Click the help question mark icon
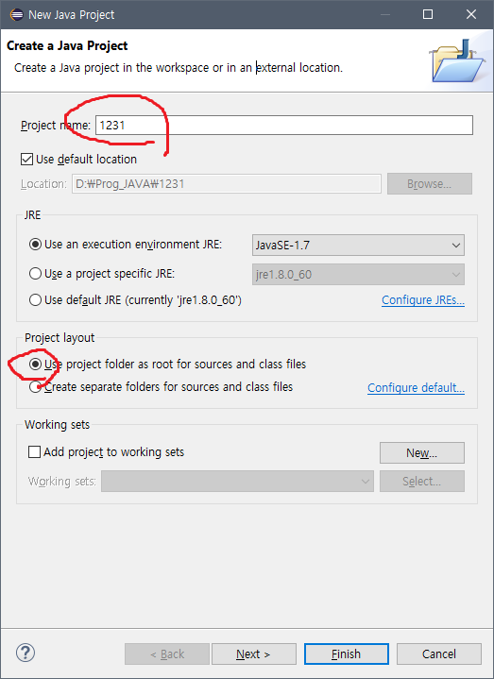This screenshot has width=494, height=679. pyautogui.click(x=26, y=653)
